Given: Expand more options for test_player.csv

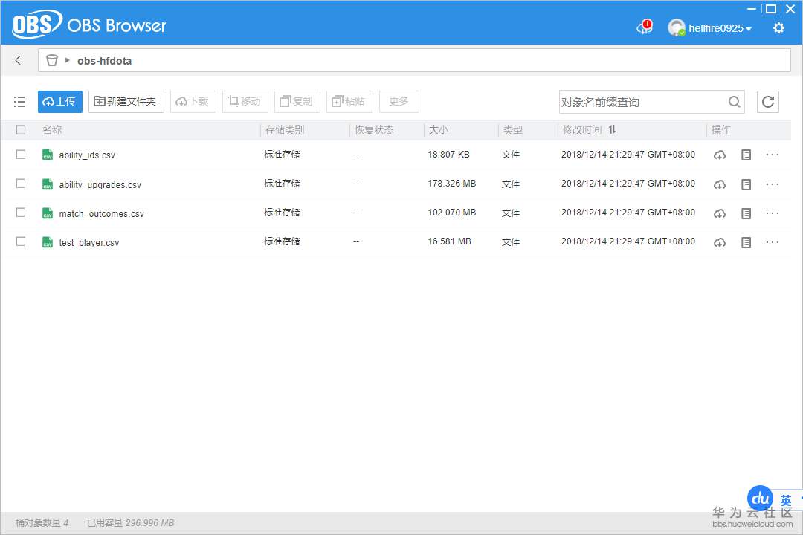Looking at the screenshot, I should click(x=773, y=243).
